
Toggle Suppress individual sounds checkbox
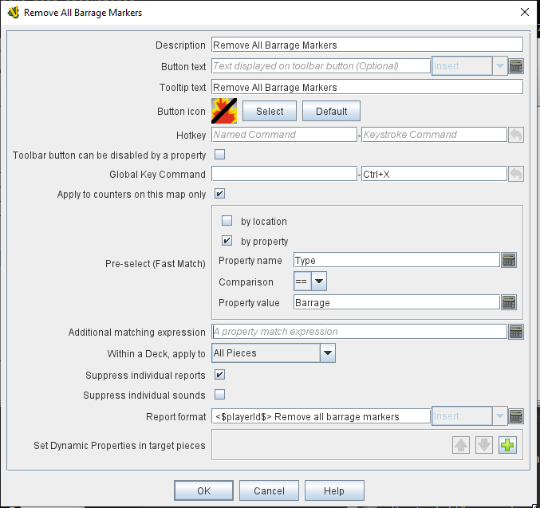[x=220, y=395]
